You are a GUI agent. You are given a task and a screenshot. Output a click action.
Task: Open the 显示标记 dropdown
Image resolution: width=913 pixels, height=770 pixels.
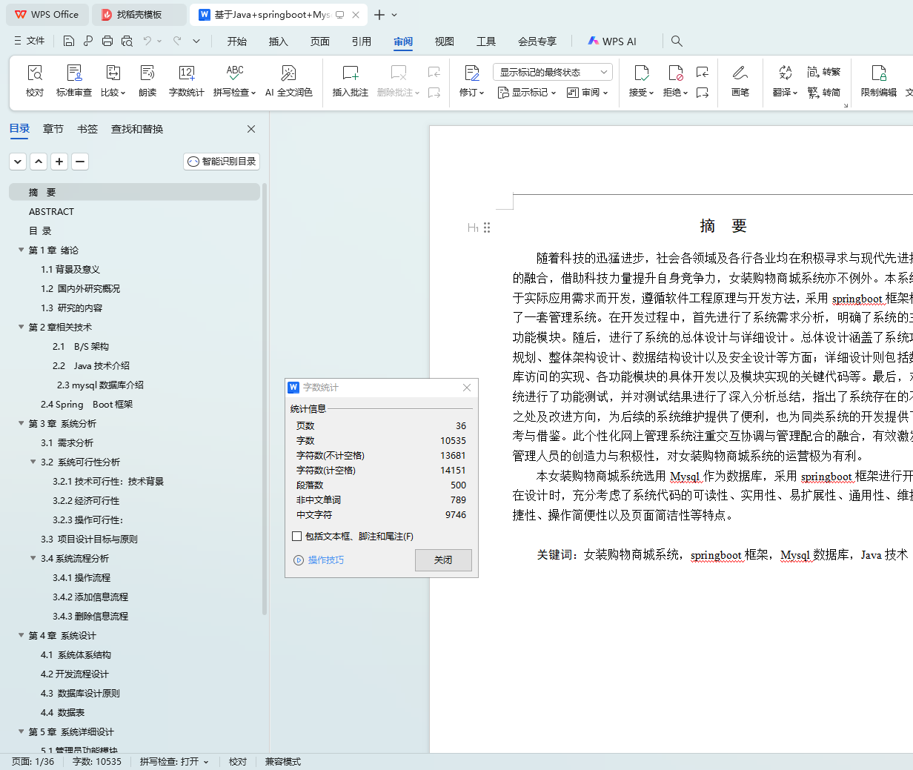[527, 93]
